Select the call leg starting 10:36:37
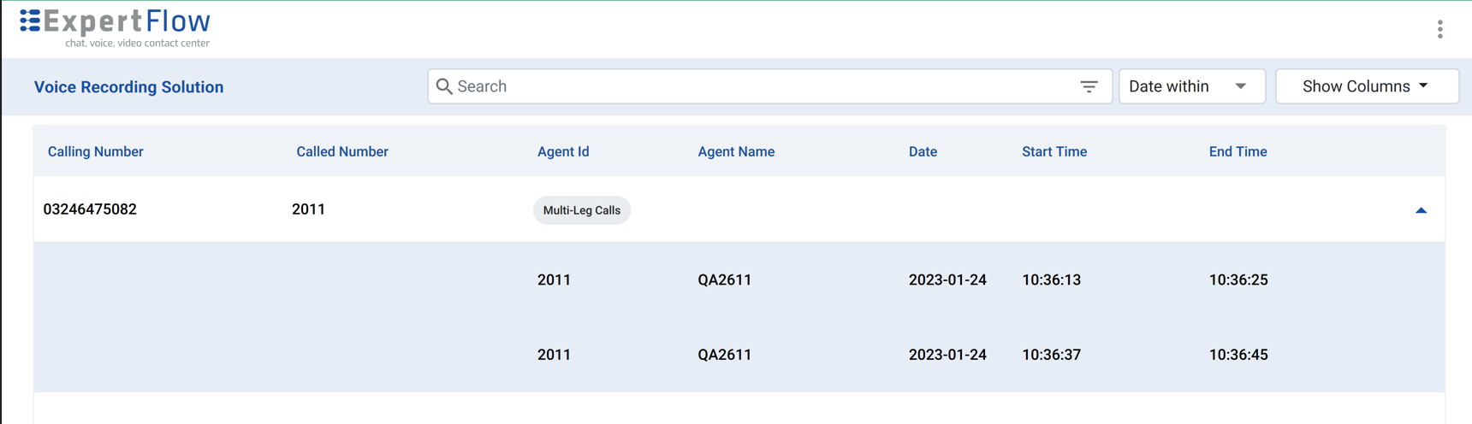The height and width of the screenshot is (424, 1472). tap(1051, 355)
